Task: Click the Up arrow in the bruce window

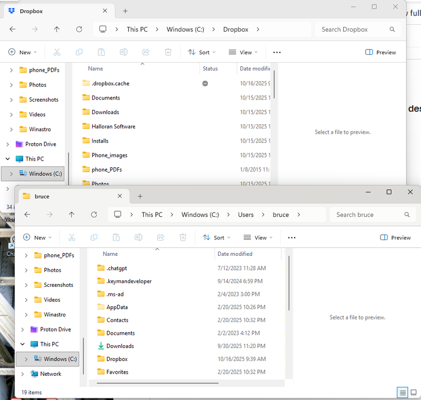Action: (x=72, y=215)
